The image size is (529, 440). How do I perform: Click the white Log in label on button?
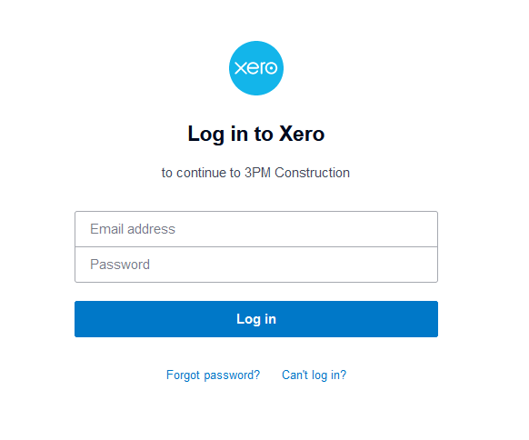pos(256,319)
